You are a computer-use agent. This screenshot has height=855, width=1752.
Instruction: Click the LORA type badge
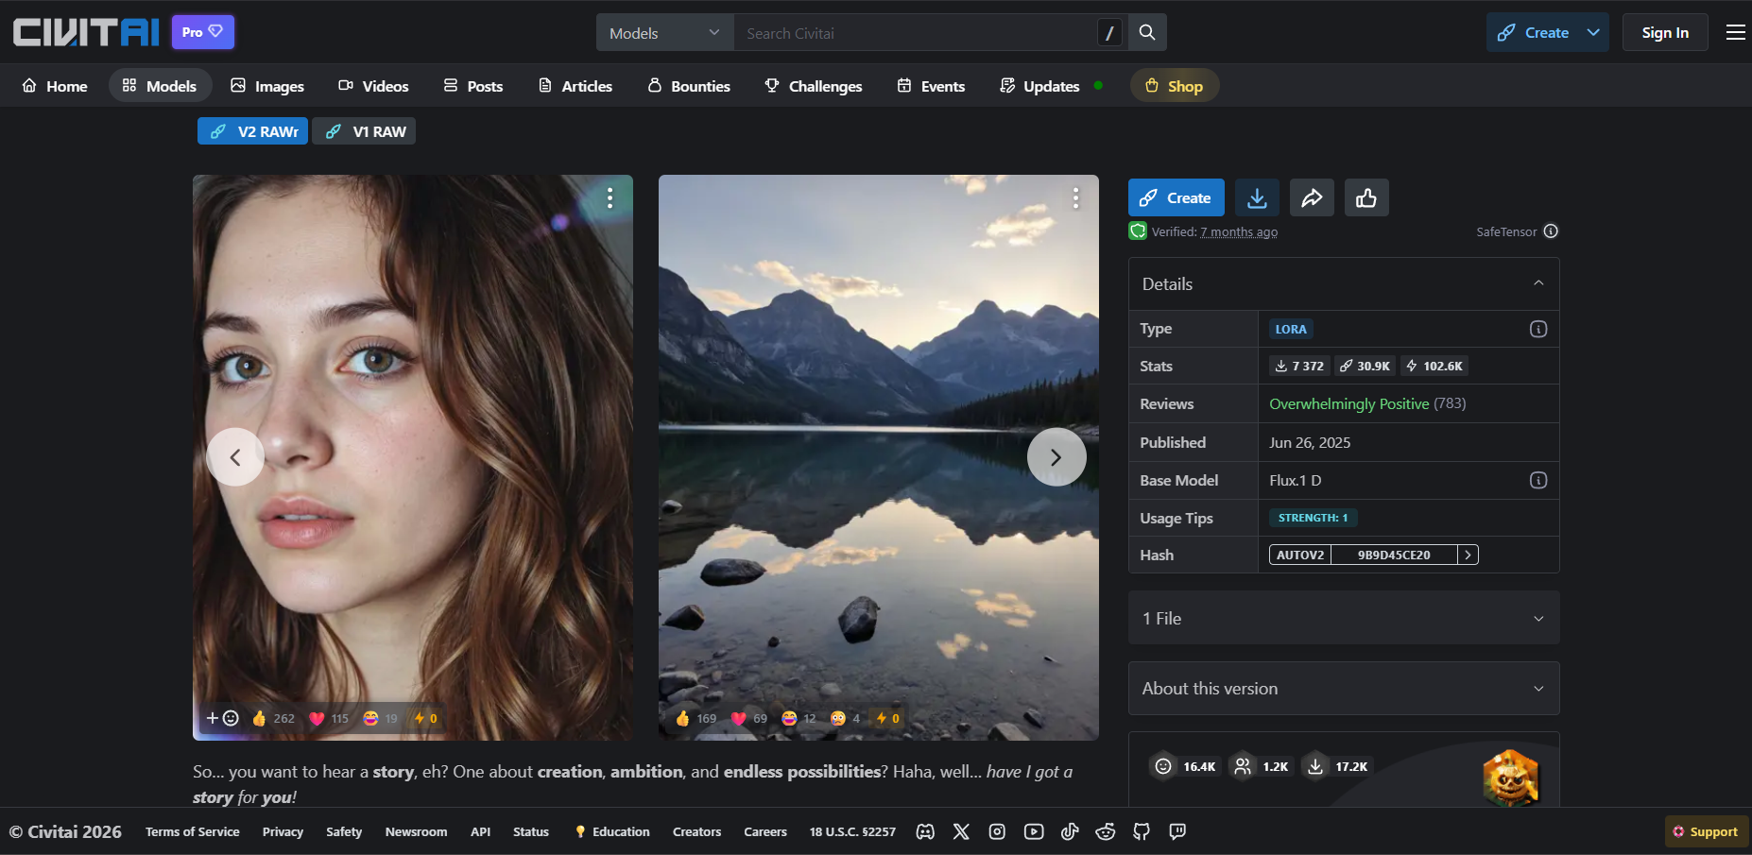pyautogui.click(x=1291, y=329)
